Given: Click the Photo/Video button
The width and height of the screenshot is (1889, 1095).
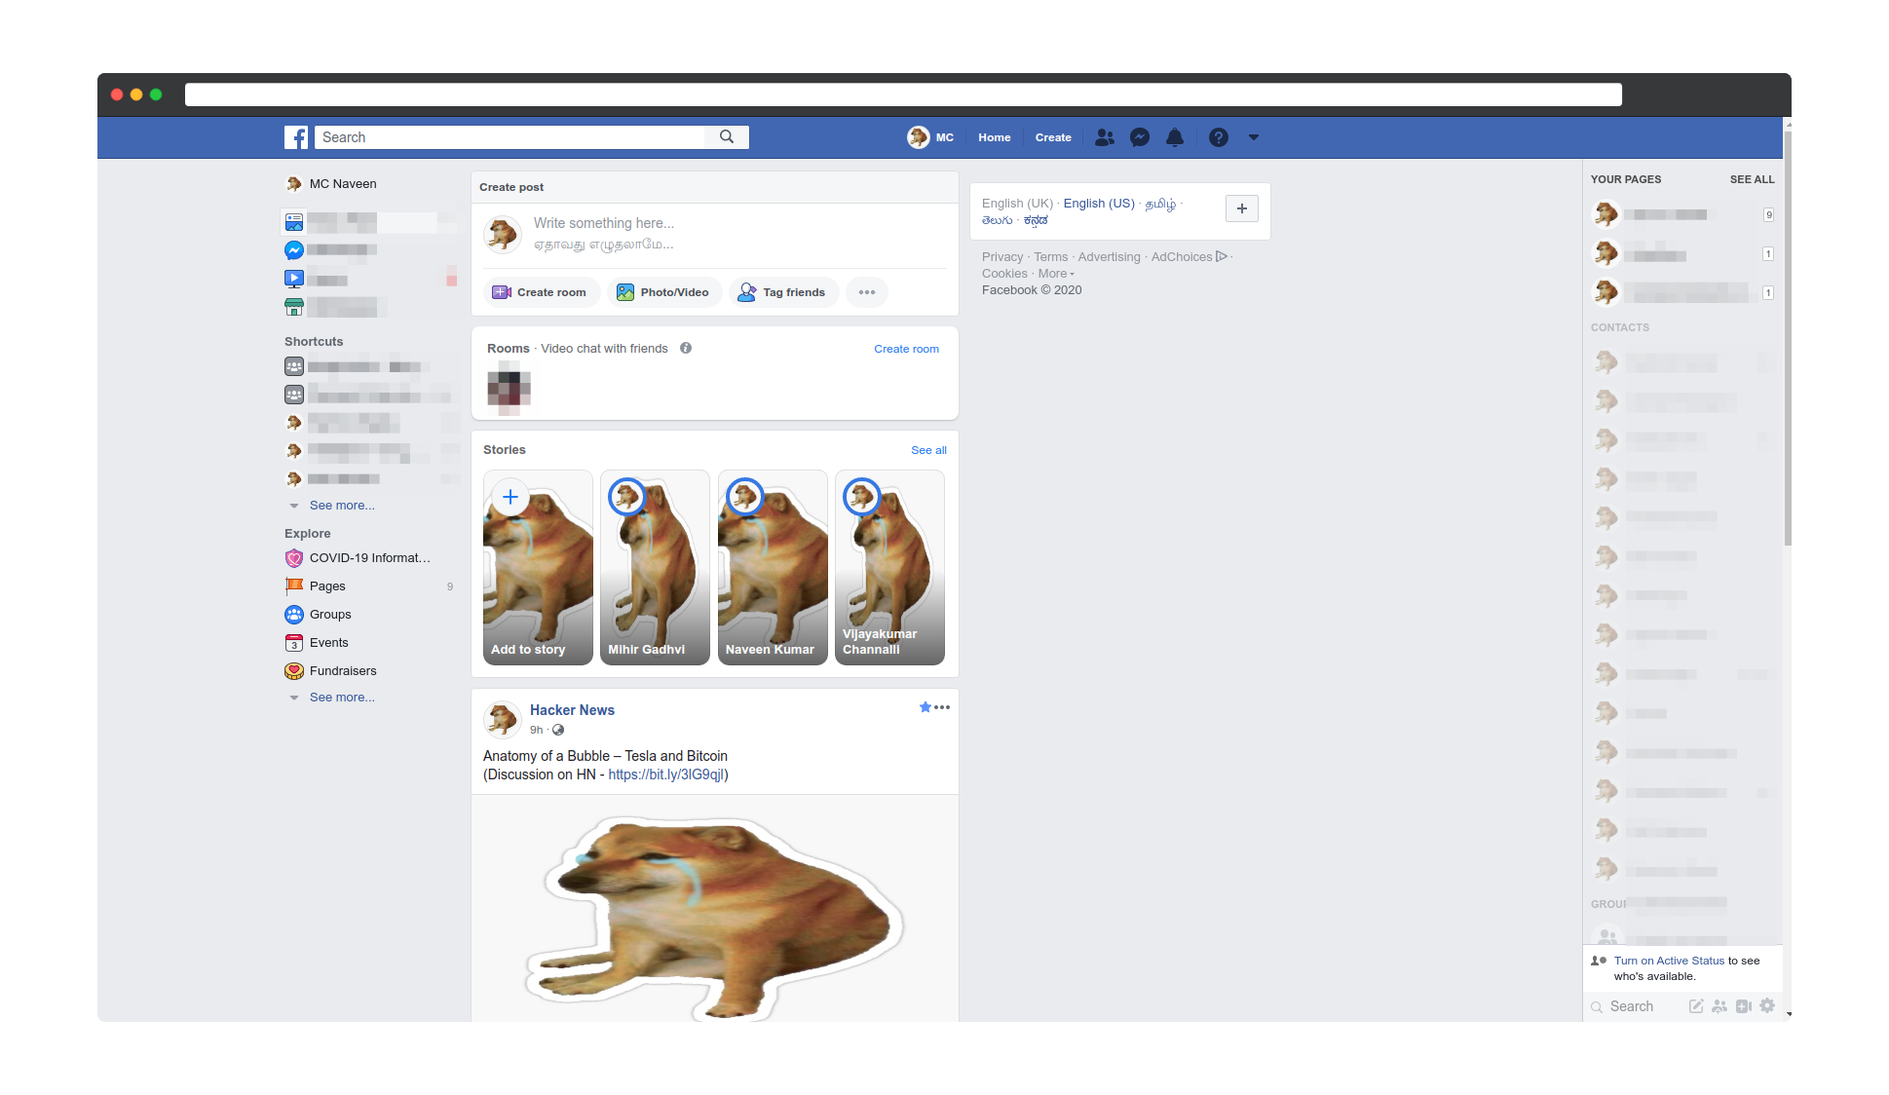Looking at the screenshot, I should click(664, 292).
